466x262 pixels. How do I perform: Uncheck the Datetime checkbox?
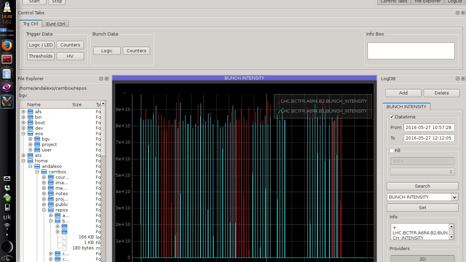(x=392, y=117)
